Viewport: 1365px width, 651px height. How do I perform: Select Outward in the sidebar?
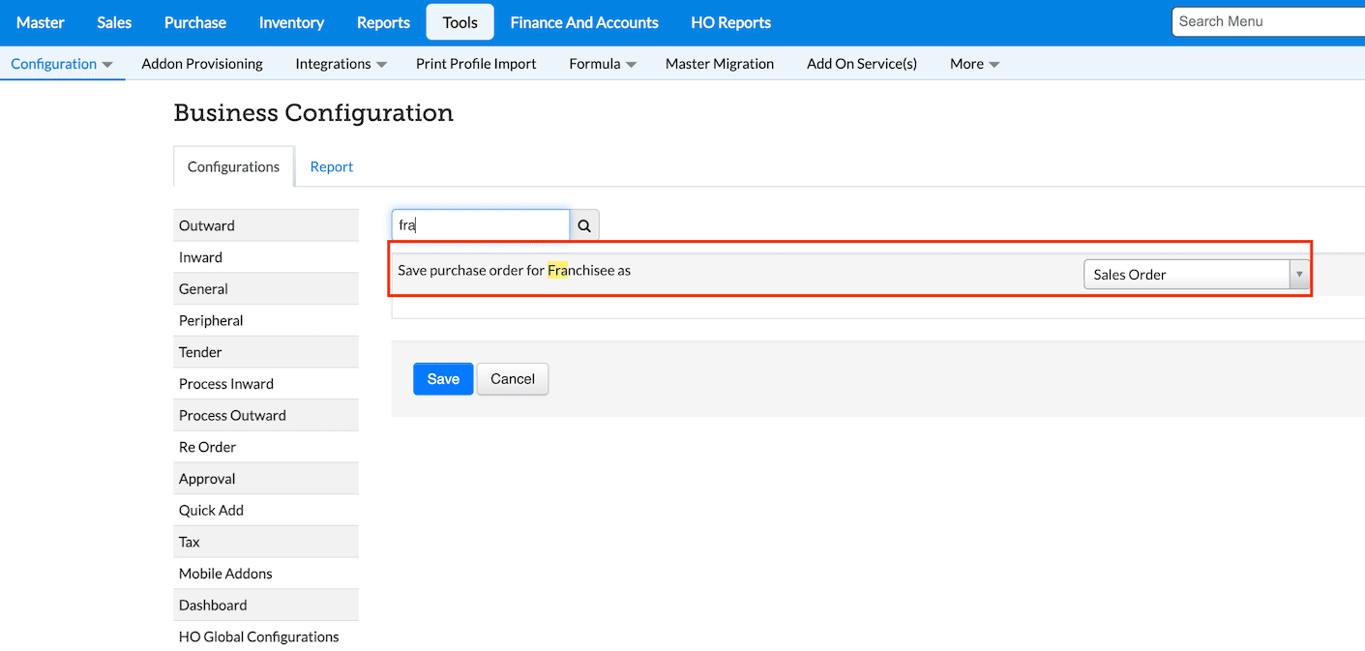pos(207,225)
